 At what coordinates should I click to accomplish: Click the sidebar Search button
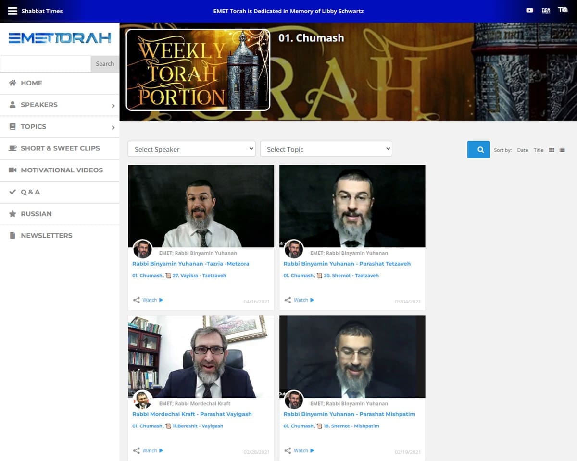point(105,64)
